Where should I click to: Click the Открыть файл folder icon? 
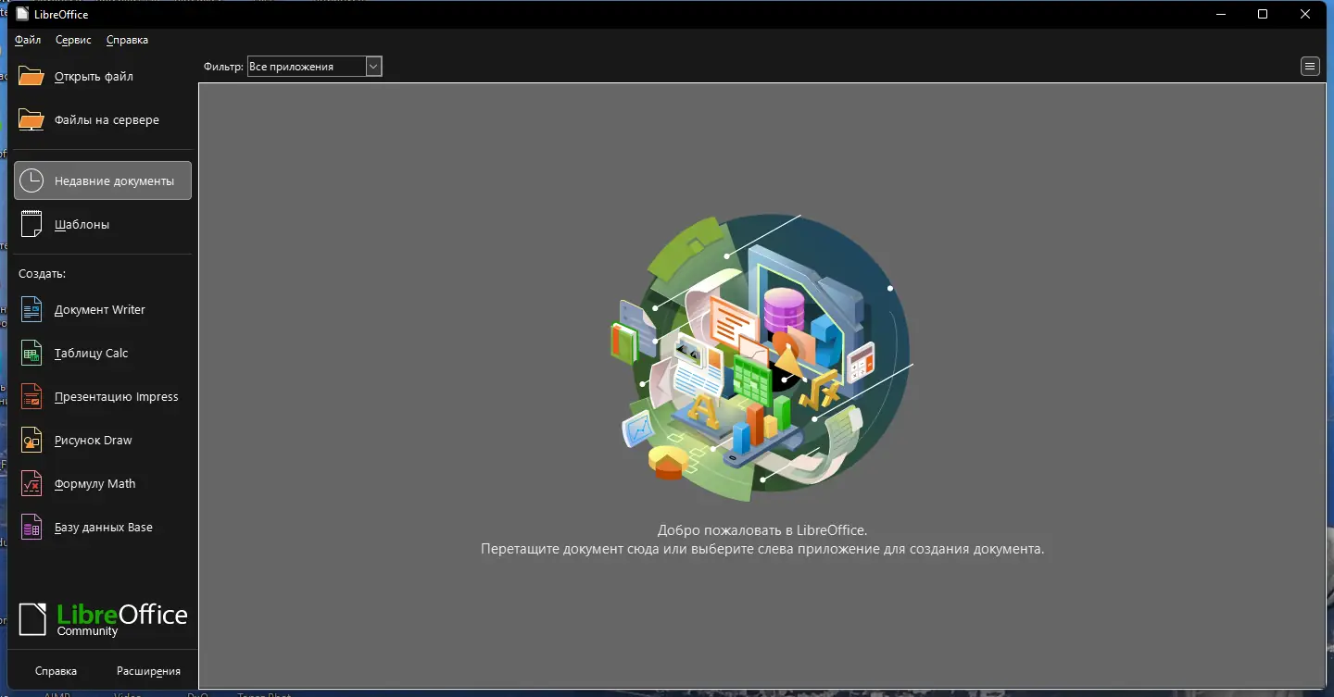pyautogui.click(x=31, y=76)
